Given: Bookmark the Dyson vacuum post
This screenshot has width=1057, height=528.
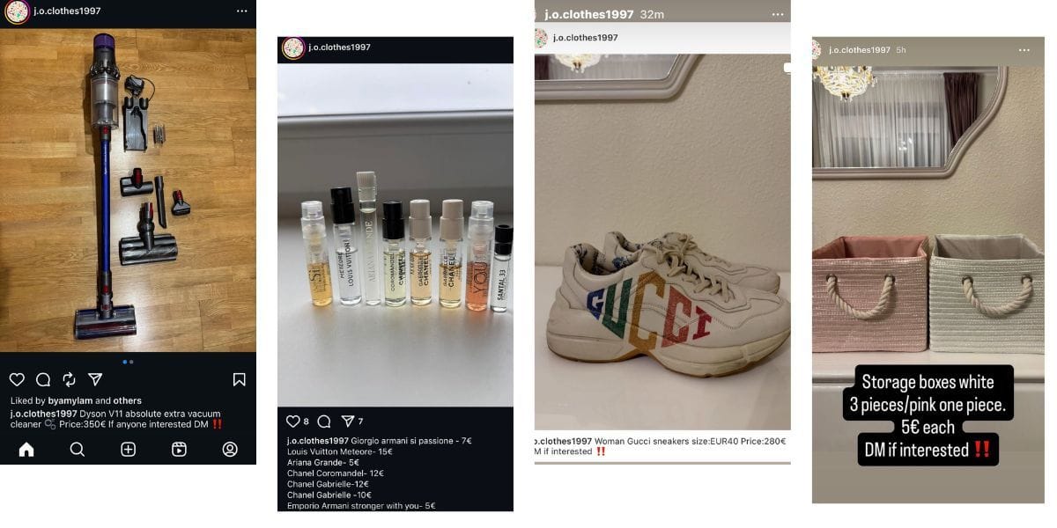Looking at the screenshot, I should [239, 379].
